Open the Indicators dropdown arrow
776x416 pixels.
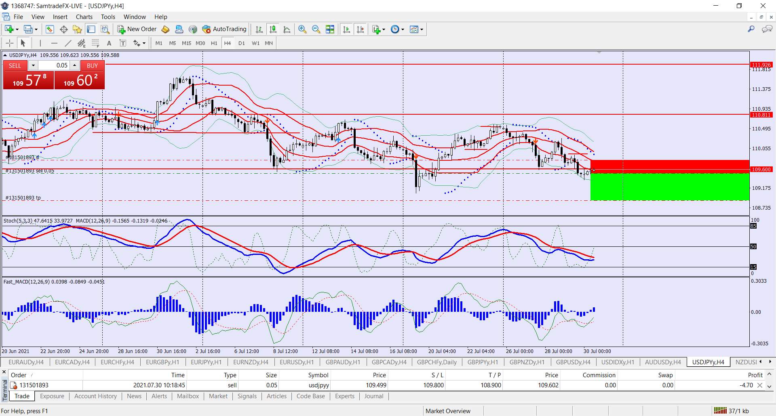click(384, 29)
